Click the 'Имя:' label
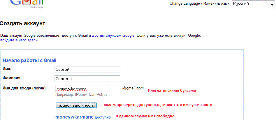The image size is (276, 120). (7, 69)
